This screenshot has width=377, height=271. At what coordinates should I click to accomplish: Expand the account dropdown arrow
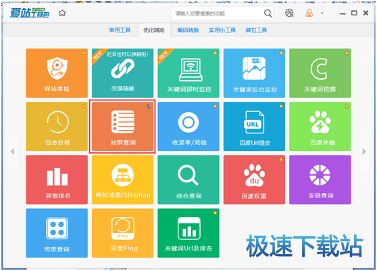[x=322, y=13]
